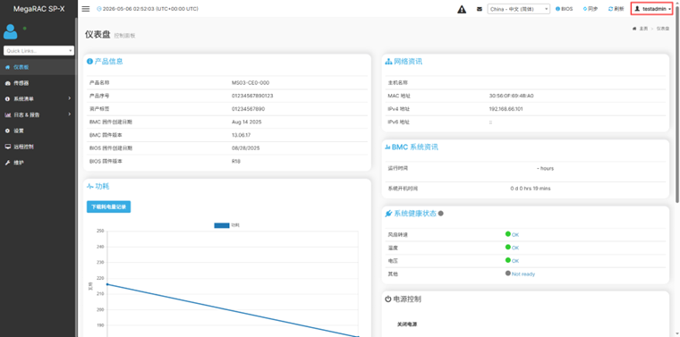
Task: Click the BMC firmware version 13.06.17
Action: click(241, 135)
